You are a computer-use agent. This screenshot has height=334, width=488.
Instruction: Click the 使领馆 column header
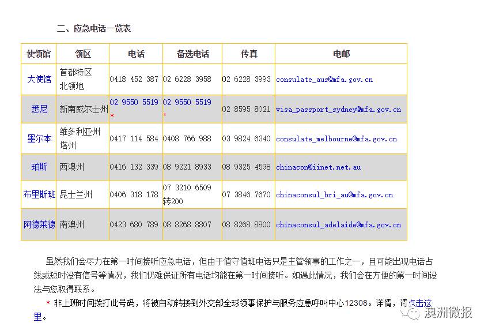(x=39, y=54)
